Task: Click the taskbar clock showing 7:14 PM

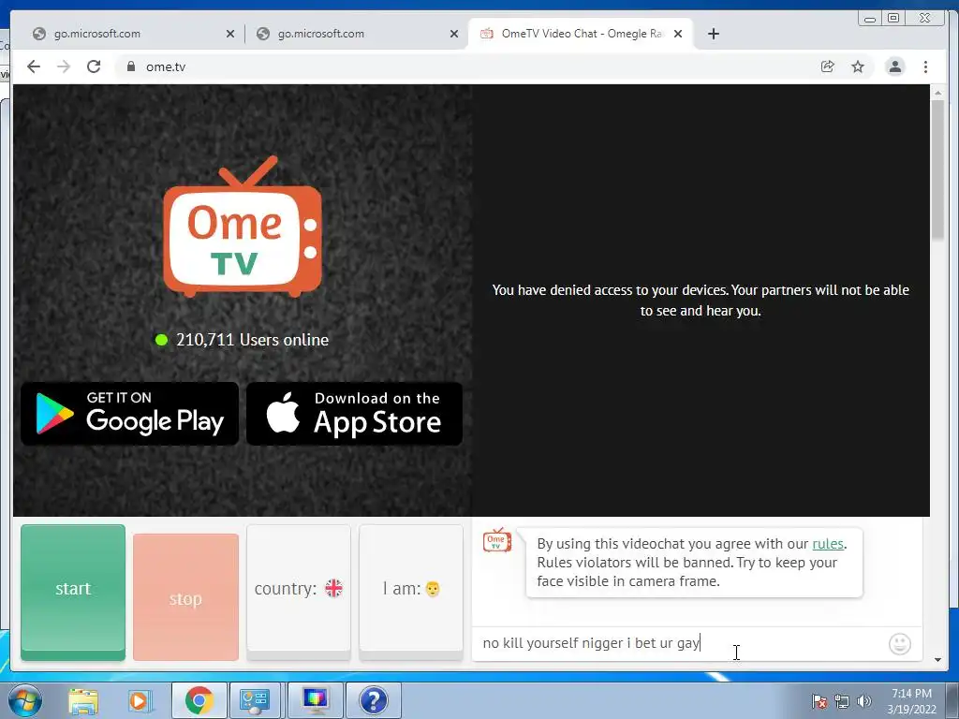Action: tap(911, 701)
